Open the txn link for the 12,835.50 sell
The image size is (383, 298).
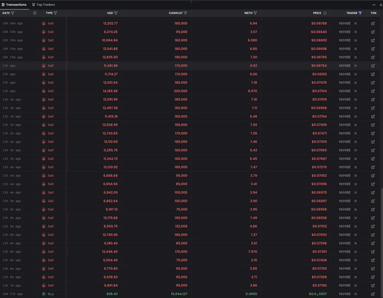(x=373, y=57)
